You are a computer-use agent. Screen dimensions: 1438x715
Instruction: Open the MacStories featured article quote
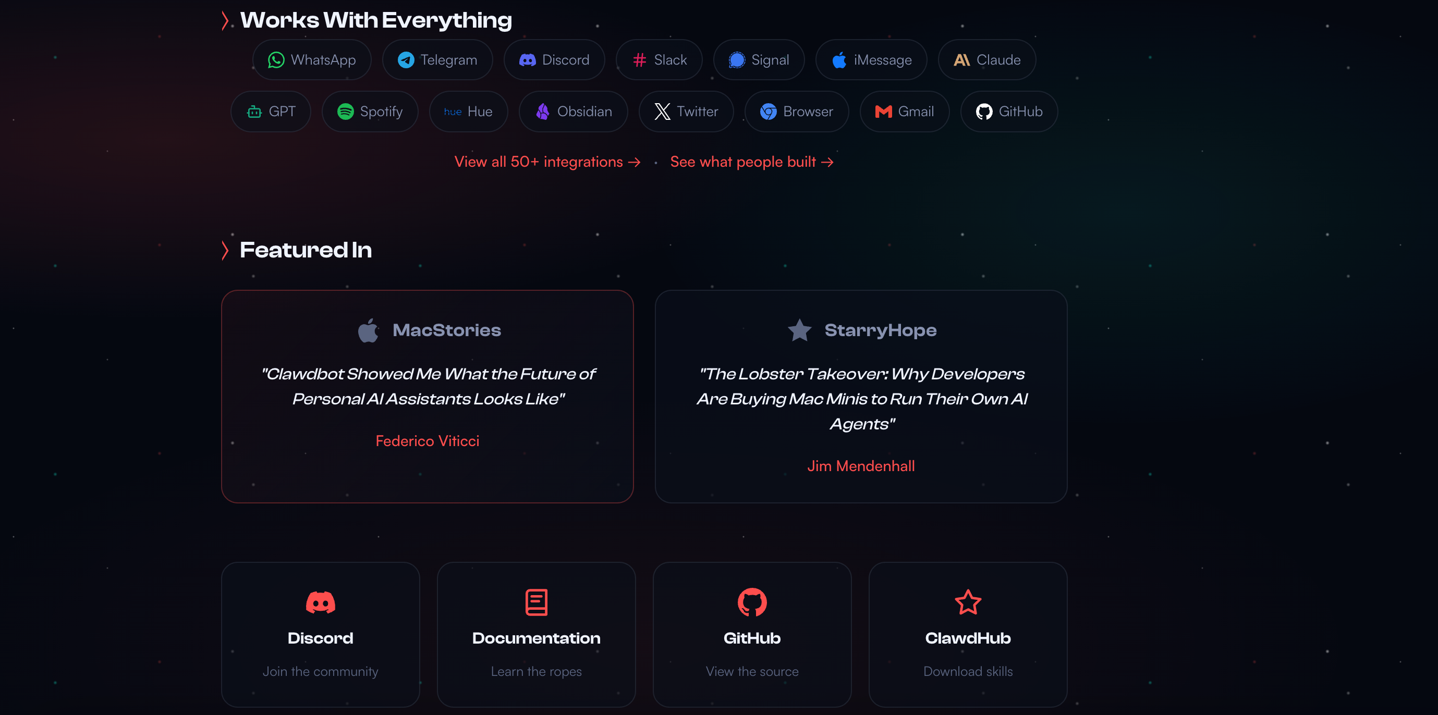coord(428,386)
